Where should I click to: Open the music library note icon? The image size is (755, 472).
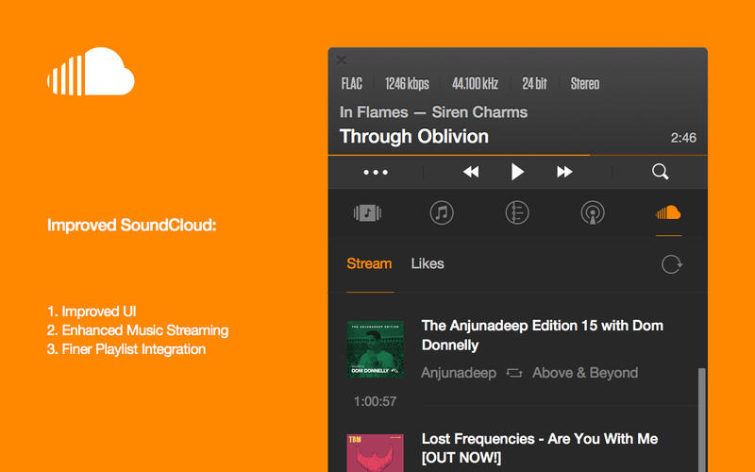[442, 213]
